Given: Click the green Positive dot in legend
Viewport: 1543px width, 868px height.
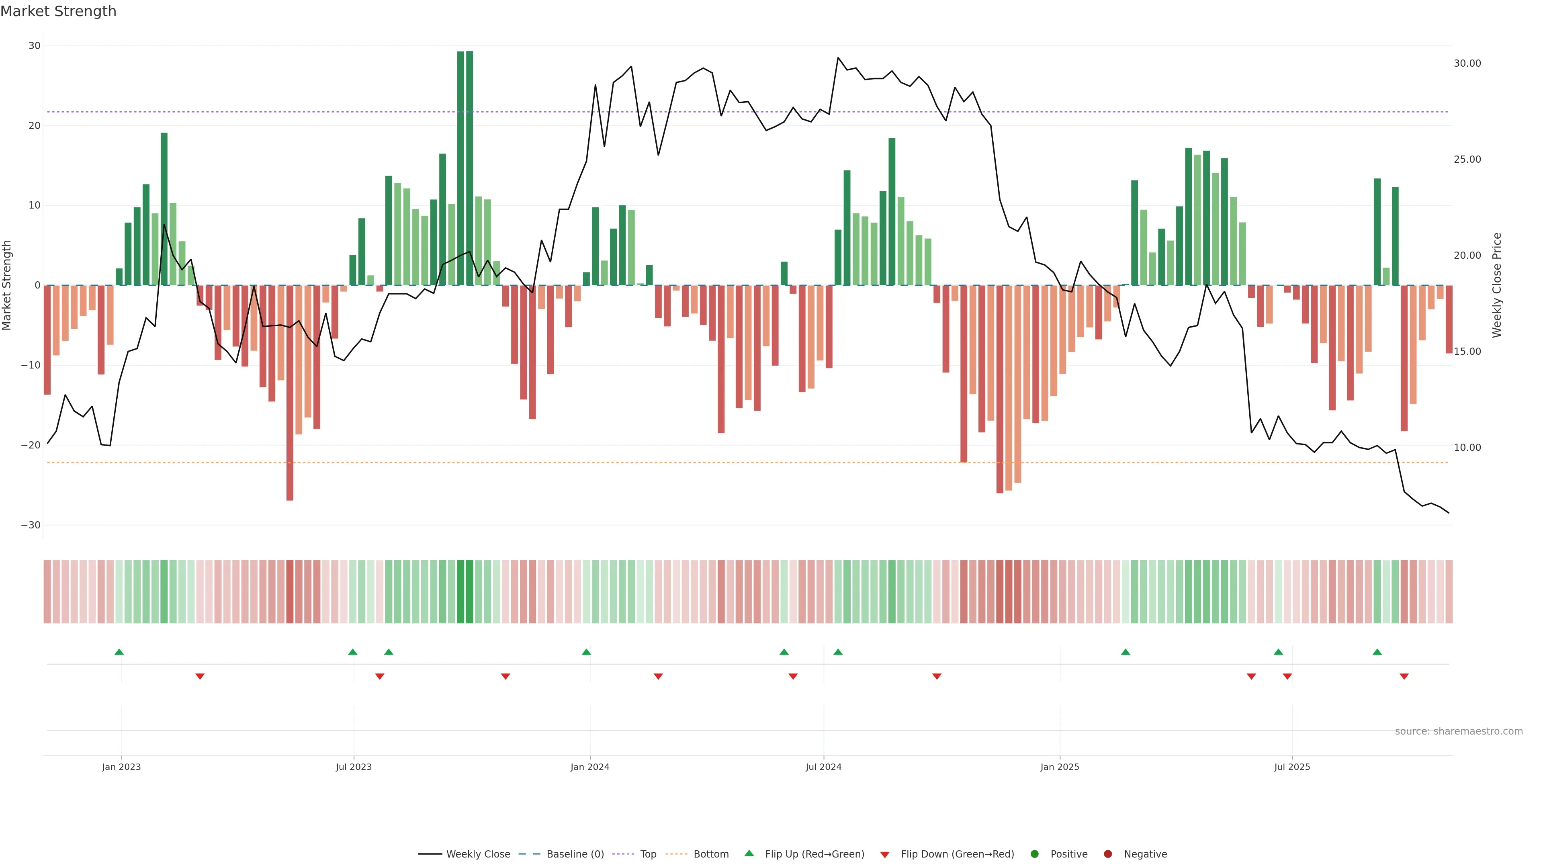Looking at the screenshot, I should click(x=1034, y=854).
